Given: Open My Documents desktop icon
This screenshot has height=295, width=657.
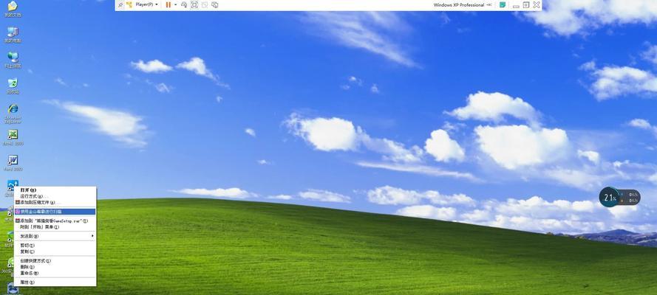Looking at the screenshot, I should coord(13,8).
